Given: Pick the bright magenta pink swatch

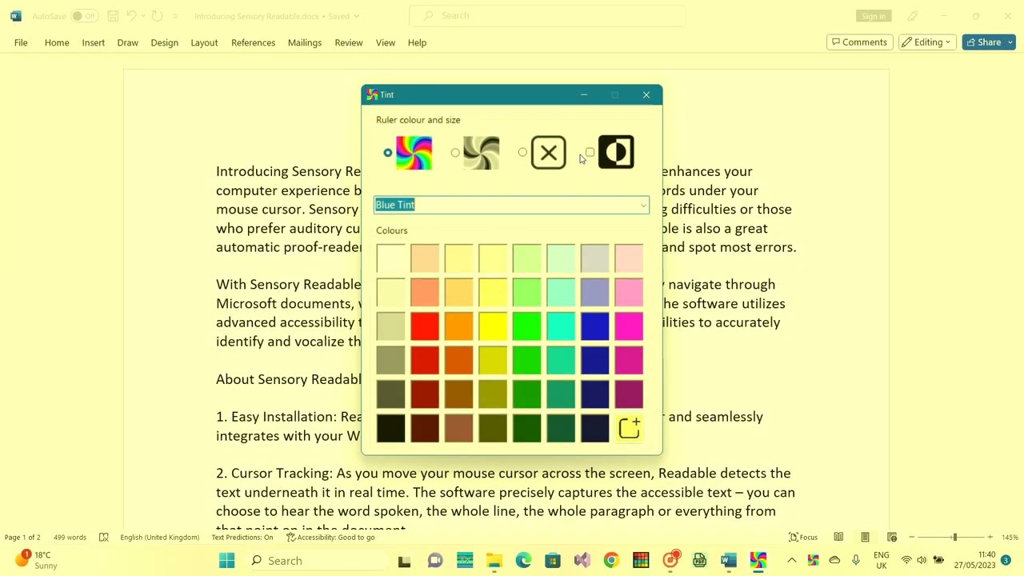Looking at the screenshot, I should pos(629,326).
